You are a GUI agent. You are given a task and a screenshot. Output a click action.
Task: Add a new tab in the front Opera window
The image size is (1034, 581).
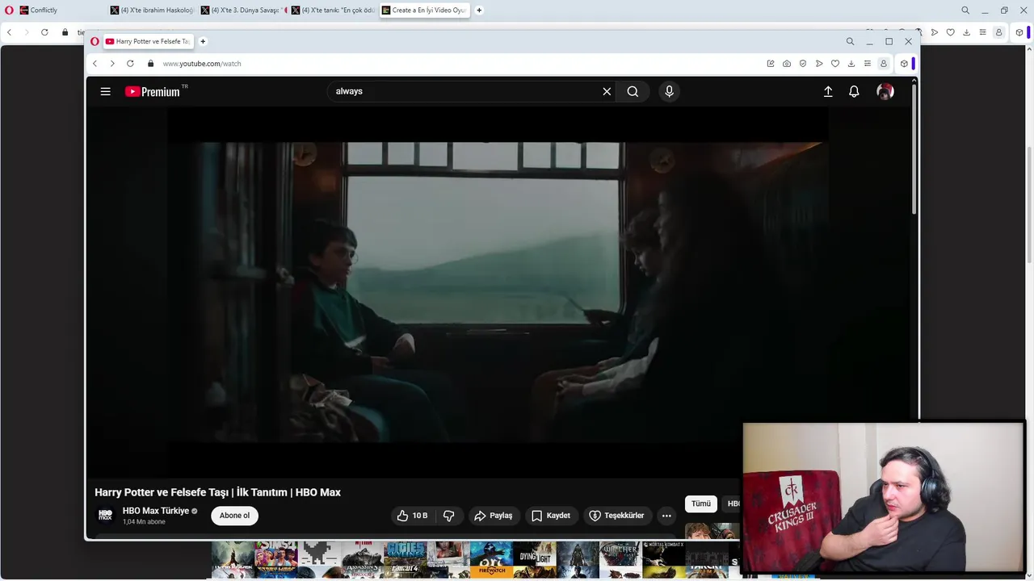(203, 41)
